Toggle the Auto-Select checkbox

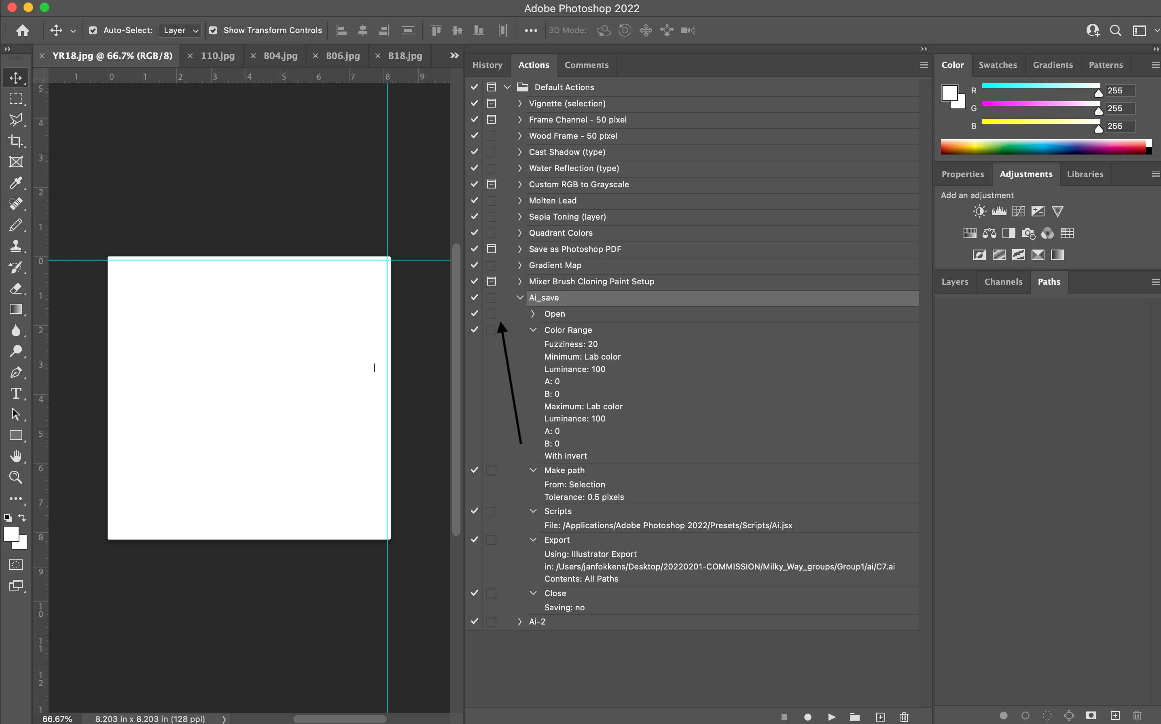(93, 30)
